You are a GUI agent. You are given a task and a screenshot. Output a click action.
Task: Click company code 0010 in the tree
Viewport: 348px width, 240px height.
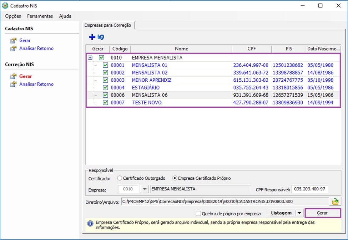point(116,58)
